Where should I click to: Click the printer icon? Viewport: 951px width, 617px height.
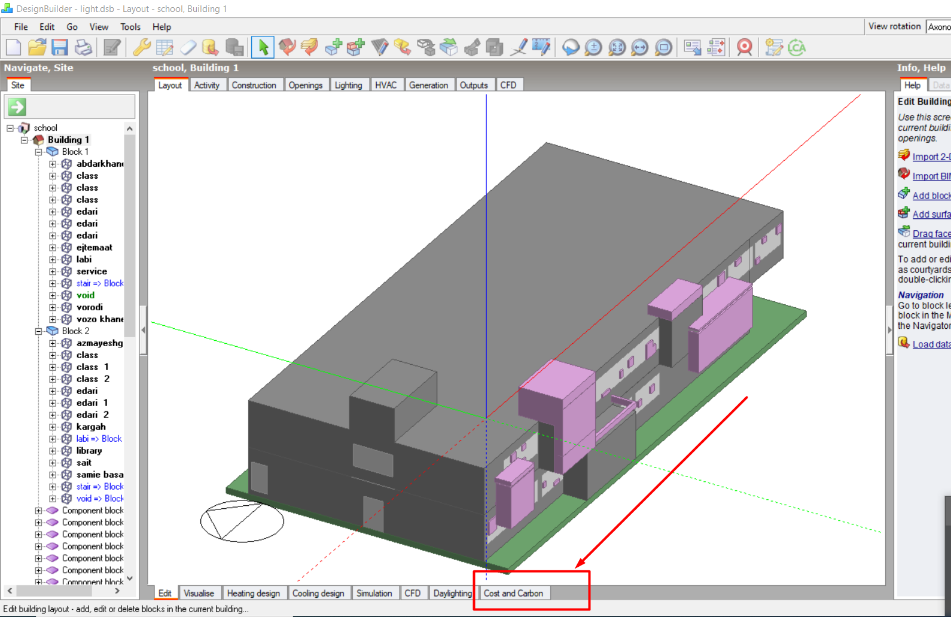(x=83, y=47)
